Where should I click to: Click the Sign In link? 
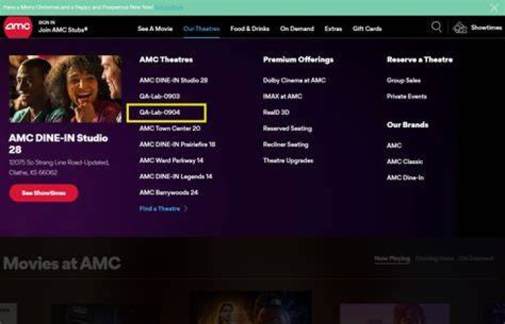47,22
